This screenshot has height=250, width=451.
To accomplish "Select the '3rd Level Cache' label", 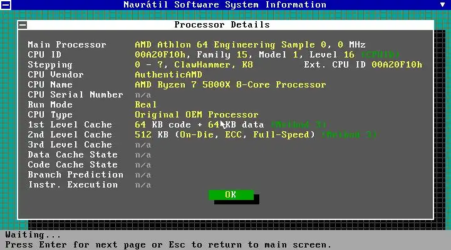I will pos(70,144).
